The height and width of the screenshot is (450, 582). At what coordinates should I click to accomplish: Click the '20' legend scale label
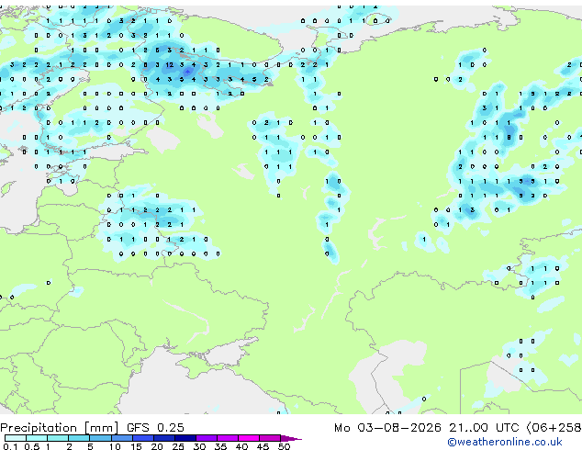[x=157, y=446]
